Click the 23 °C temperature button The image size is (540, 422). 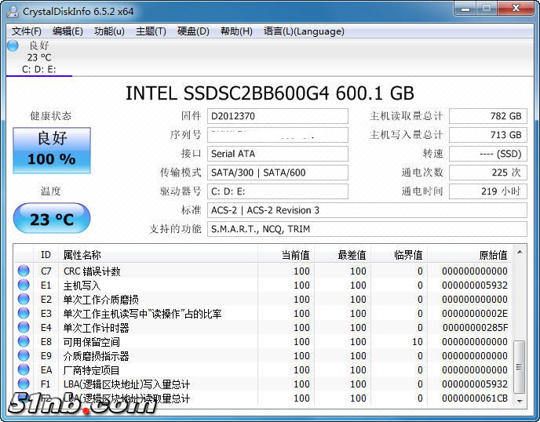[x=52, y=220]
